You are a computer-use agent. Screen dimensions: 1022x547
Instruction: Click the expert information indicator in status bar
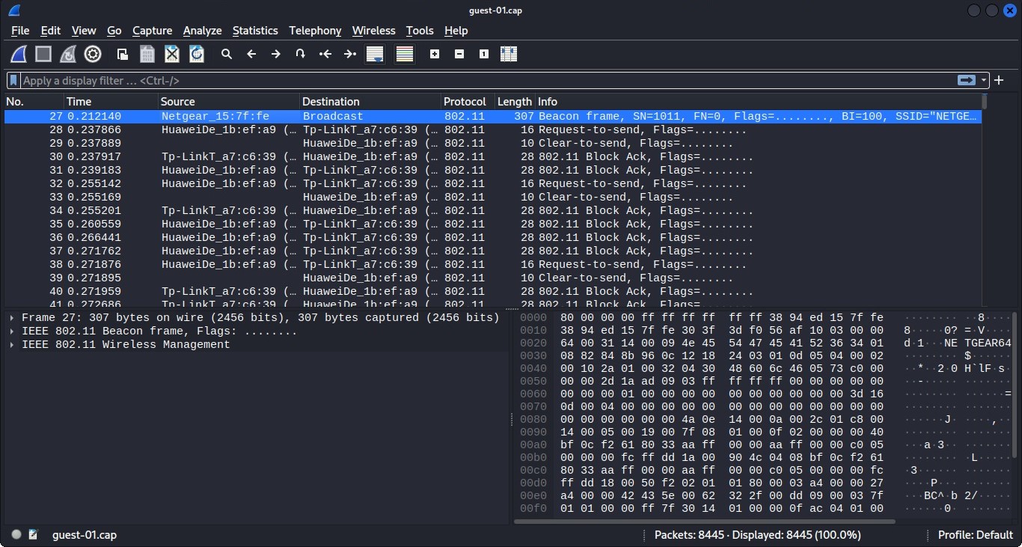pyautogui.click(x=16, y=534)
